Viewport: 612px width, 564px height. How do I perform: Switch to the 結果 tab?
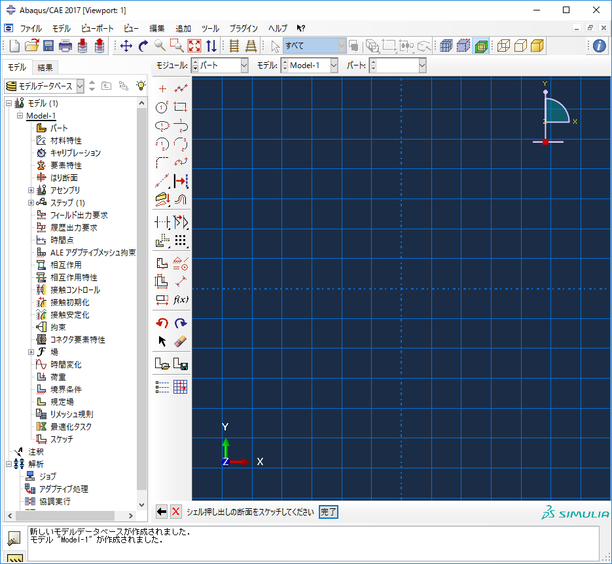[x=45, y=67]
